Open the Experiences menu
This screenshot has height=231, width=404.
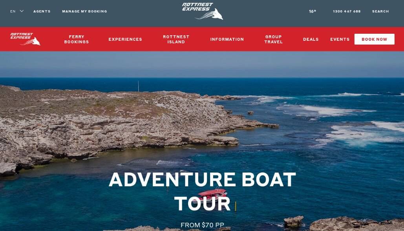pyautogui.click(x=125, y=39)
